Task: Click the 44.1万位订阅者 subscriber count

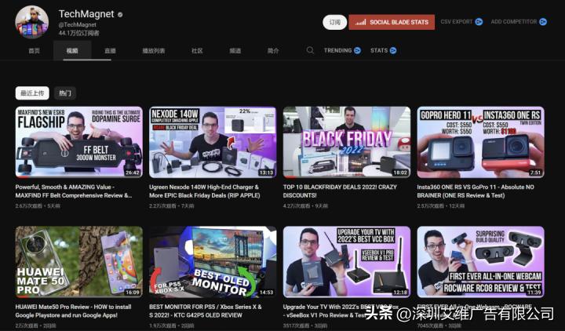Action: [79, 33]
